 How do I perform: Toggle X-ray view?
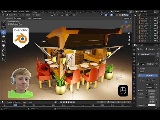tap(117, 15)
